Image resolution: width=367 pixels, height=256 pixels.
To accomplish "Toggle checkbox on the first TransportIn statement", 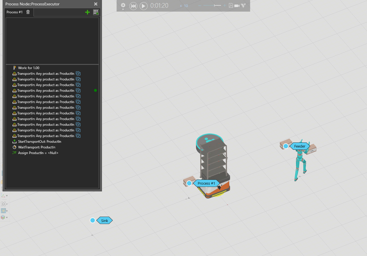I will click(x=78, y=74).
